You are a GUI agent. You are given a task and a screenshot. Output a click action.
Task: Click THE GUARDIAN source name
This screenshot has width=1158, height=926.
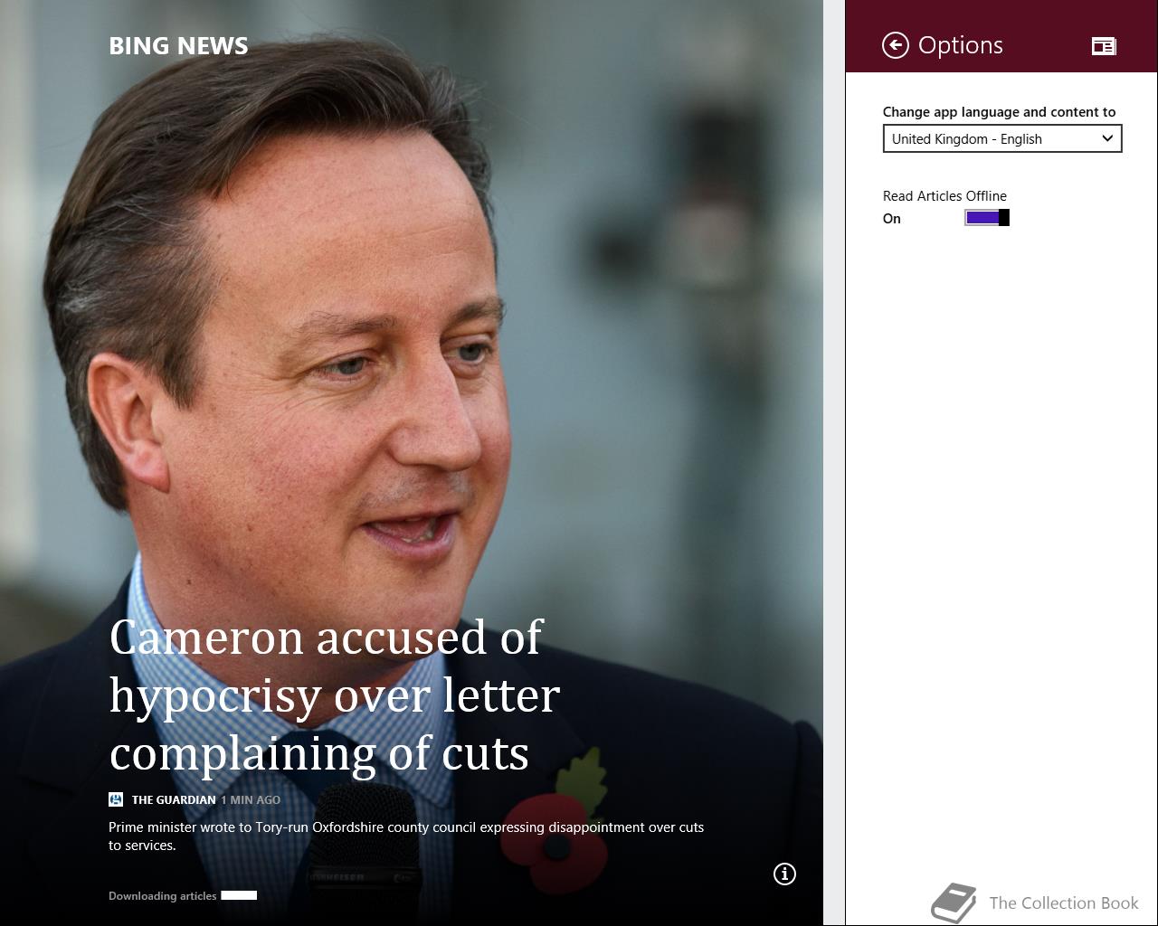pos(174,799)
